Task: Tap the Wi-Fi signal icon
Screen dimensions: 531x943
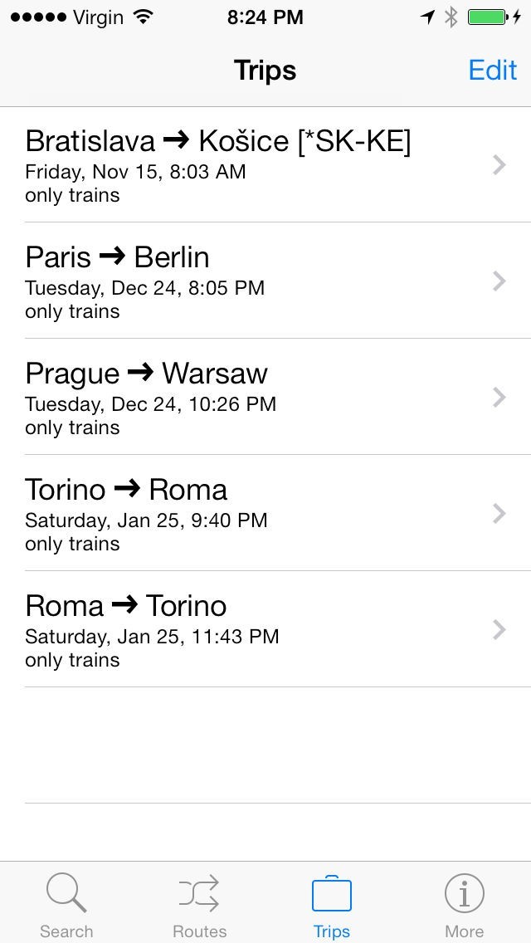Action: [x=144, y=17]
